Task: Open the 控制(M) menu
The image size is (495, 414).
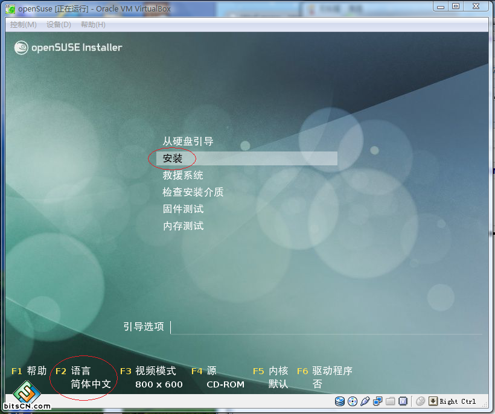Action: pos(24,25)
